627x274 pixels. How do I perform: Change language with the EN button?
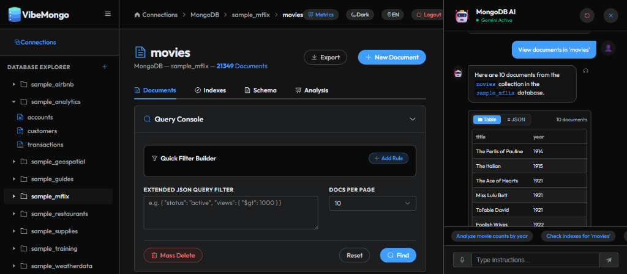click(x=392, y=15)
